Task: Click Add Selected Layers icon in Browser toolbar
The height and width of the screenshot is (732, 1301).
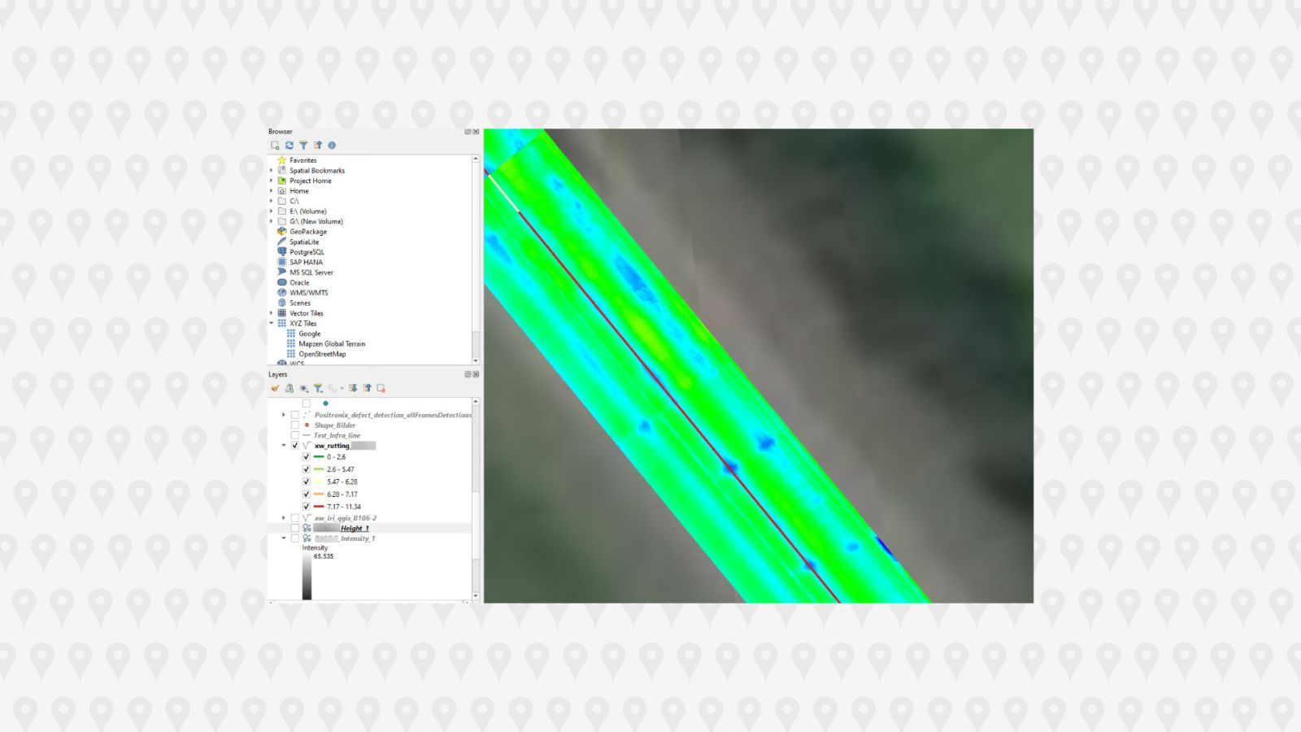Action: (x=275, y=146)
